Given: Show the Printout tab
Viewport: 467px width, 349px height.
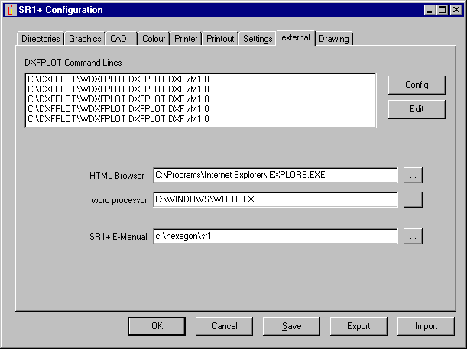Looking at the screenshot, I should coord(220,39).
